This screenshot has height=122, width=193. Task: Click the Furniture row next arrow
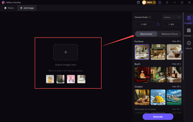(x=181, y=52)
